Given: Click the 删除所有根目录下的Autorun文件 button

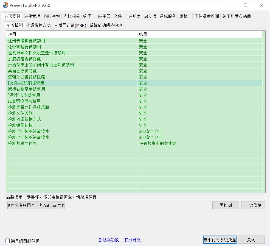Looking at the screenshot, I should [x=36, y=205].
